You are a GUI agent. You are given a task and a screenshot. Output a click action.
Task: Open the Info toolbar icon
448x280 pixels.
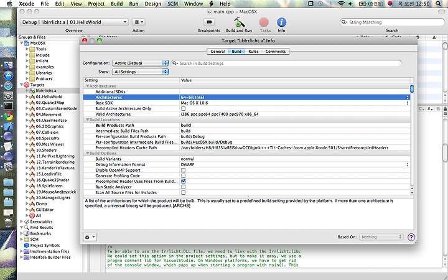pos(281,22)
